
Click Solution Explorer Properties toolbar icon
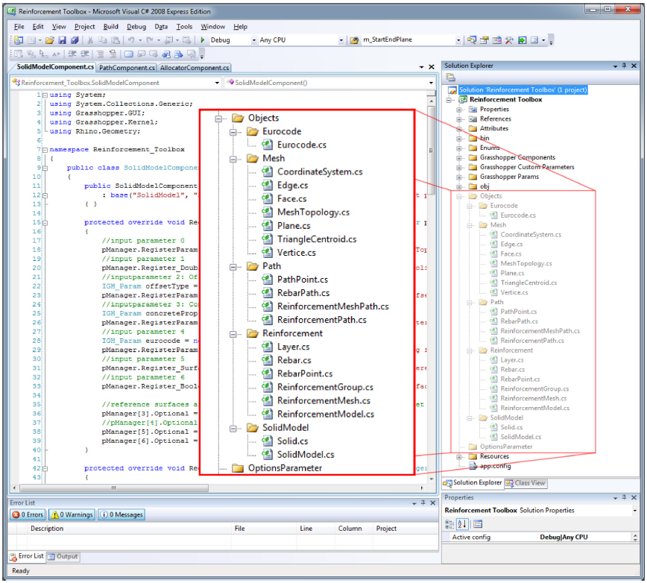(451, 77)
